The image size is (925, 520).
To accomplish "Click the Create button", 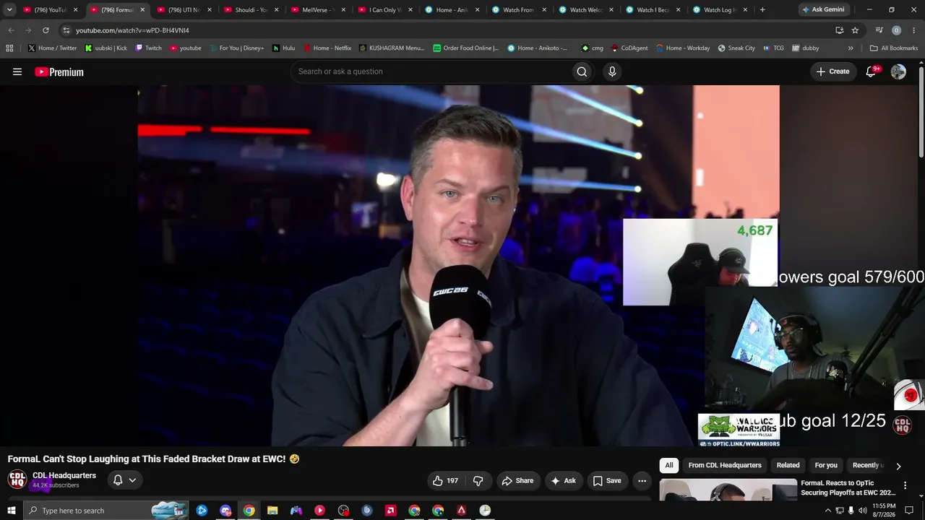I will pyautogui.click(x=832, y=71).
